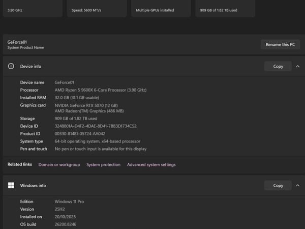Select the Installed on date 20/10/2025
This screenshot has width=305, height=229.
(65, 217)
